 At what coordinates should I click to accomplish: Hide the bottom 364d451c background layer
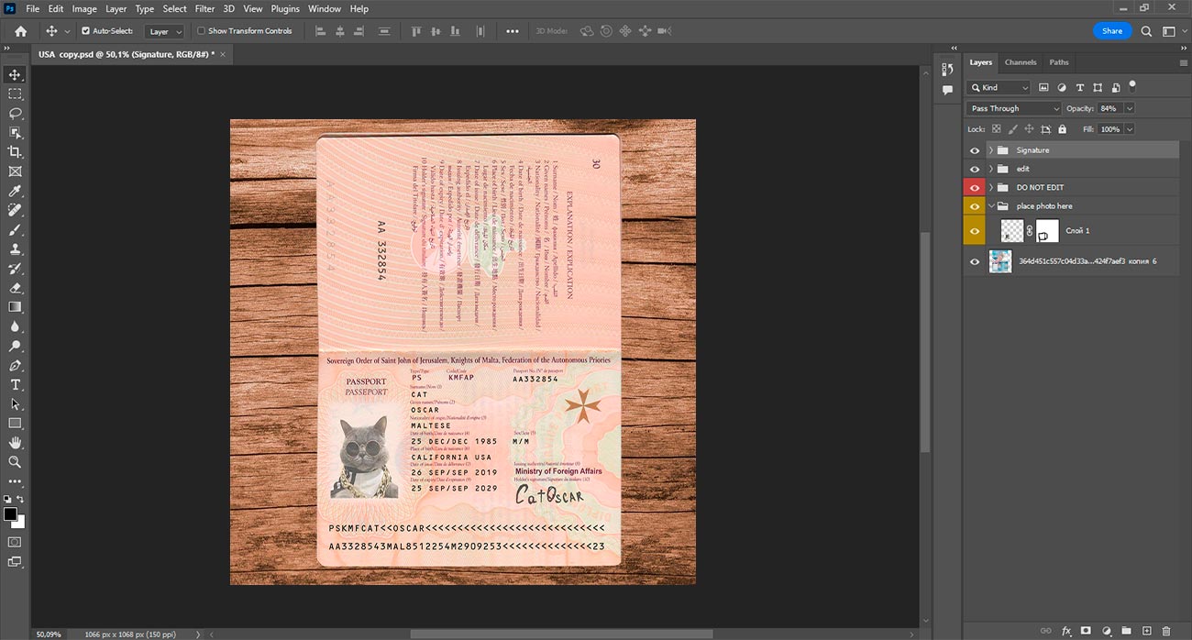975,261
